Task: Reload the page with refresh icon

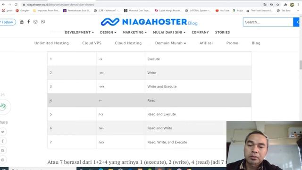Action: coord(16,4)
